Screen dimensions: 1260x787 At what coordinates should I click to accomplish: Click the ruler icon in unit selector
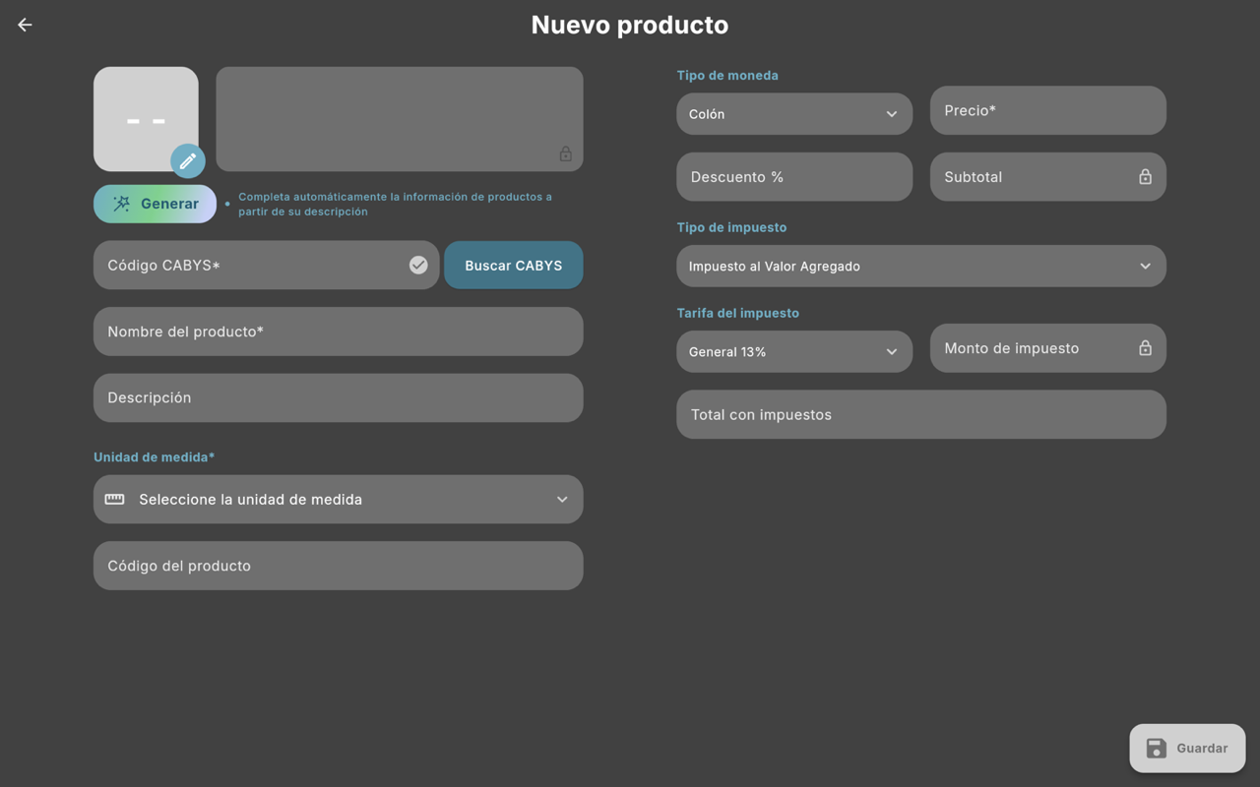click(x=115, y=499)
